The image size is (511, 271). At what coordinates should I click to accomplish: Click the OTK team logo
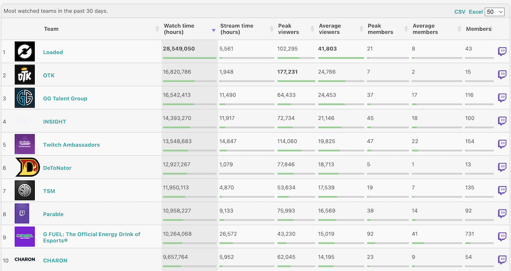coord(25,75)
